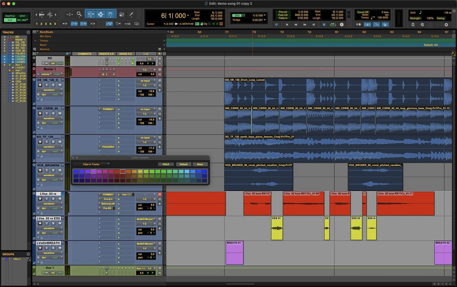
Task: Mute the LVox .03 rx track
Action: pos(60,199)
